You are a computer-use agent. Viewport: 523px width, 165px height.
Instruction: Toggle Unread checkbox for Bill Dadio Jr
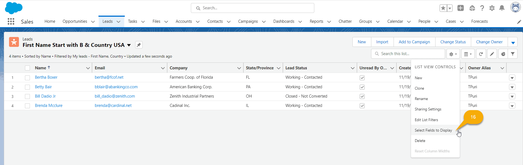click(x=362, y=96)
